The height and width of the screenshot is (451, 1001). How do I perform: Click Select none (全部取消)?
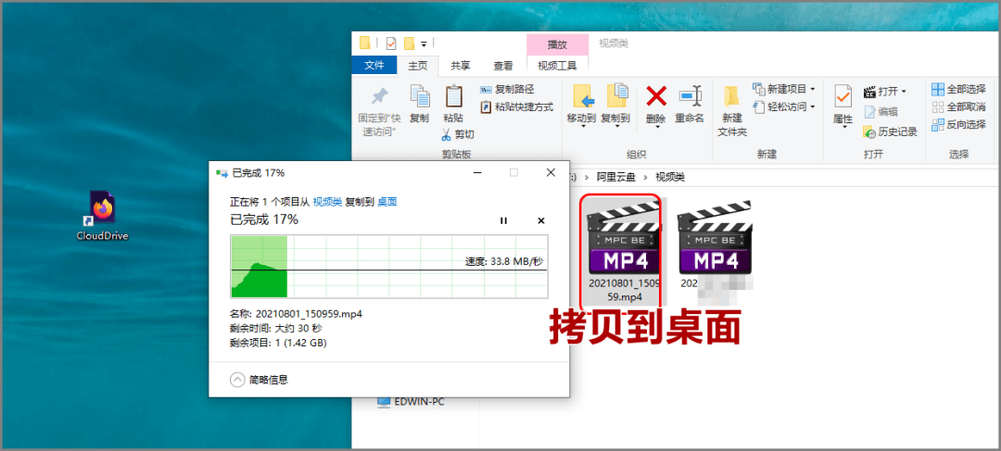pos(958,106)
